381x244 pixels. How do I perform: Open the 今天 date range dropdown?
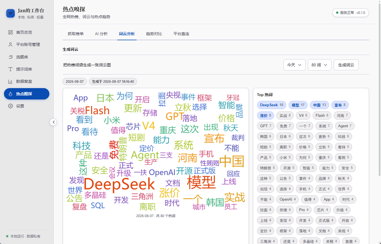pyautogui.click(x=294, y=65)
